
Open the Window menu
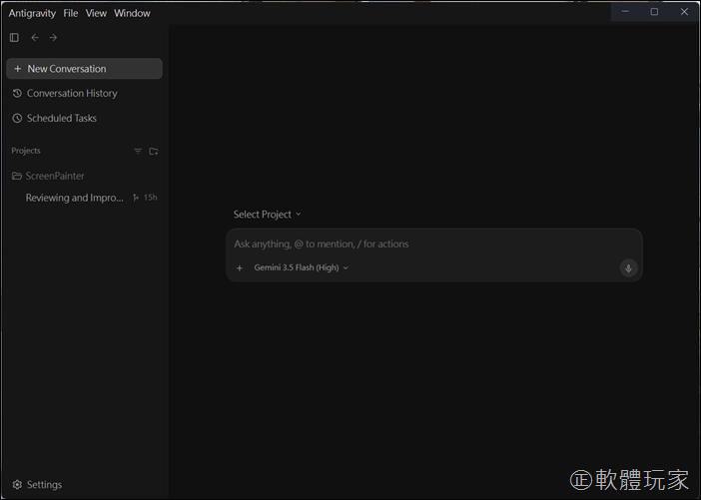click(x=132, y=13)
